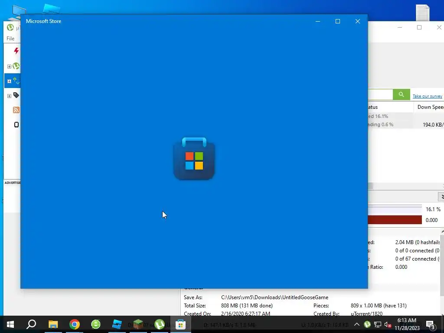Click the Microsoft Store bag logo
This screenshot has width=444, height=333.
[194, 159]
